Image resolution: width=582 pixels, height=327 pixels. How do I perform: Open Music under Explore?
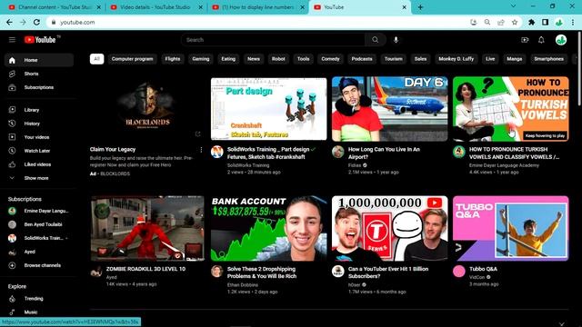pyautogui.click(x=39, y=312)
